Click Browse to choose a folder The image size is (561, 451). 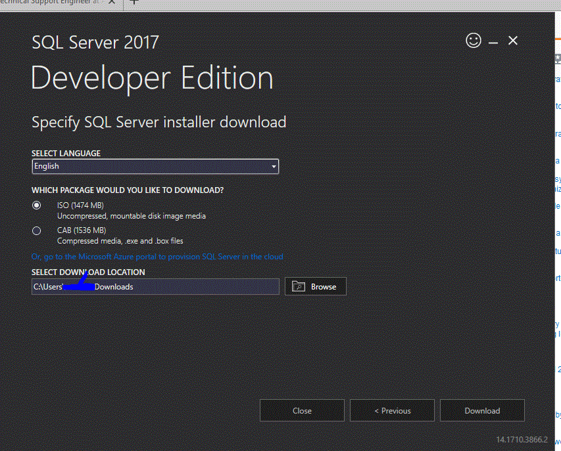click(x=316, y=286)
